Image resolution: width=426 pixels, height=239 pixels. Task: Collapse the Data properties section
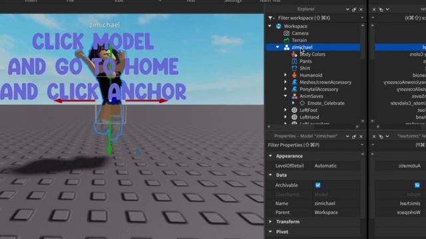pyautogui.click(x=270, y=175)
